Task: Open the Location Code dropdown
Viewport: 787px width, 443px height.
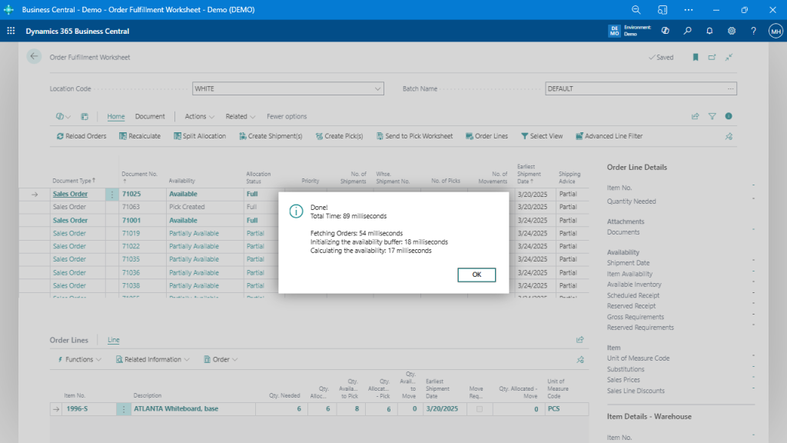Action: (379, 88)
